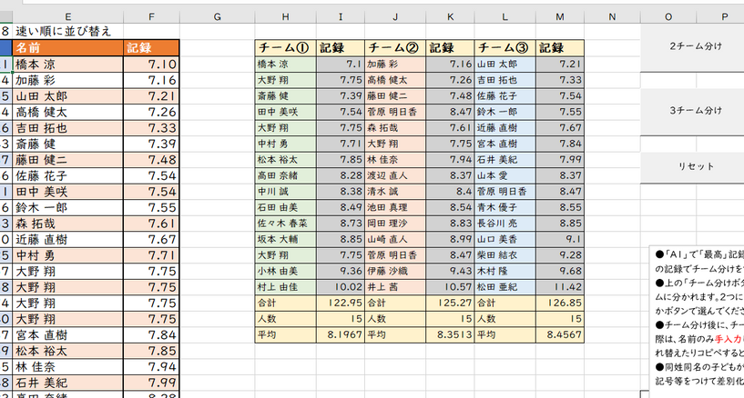Select the column E header

point(68,15)
